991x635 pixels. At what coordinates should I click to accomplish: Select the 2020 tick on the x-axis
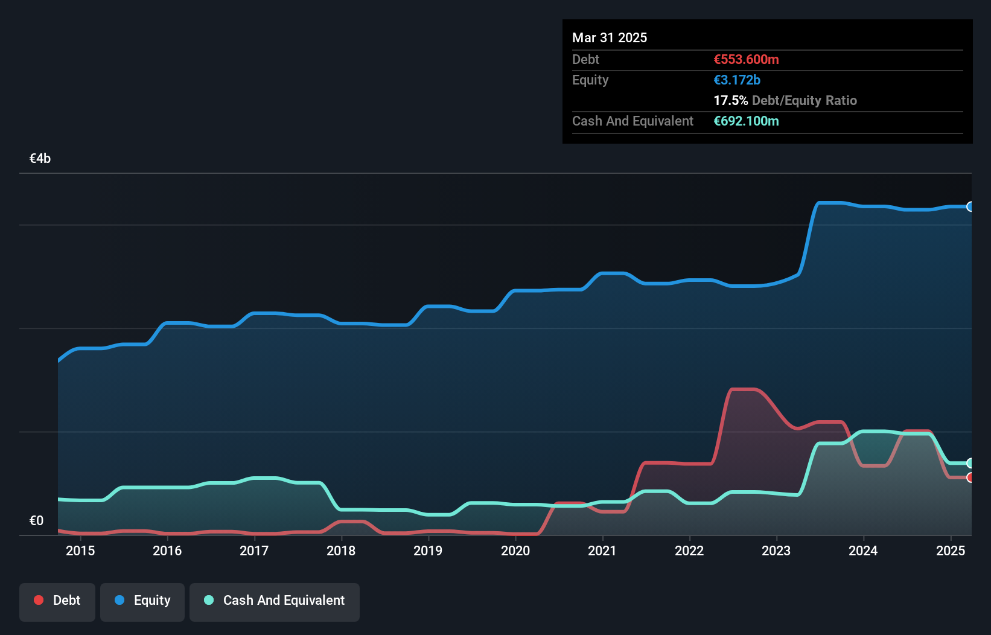515,550
